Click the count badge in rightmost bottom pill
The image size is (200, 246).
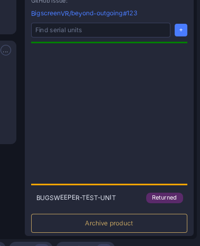coord(104,245)
